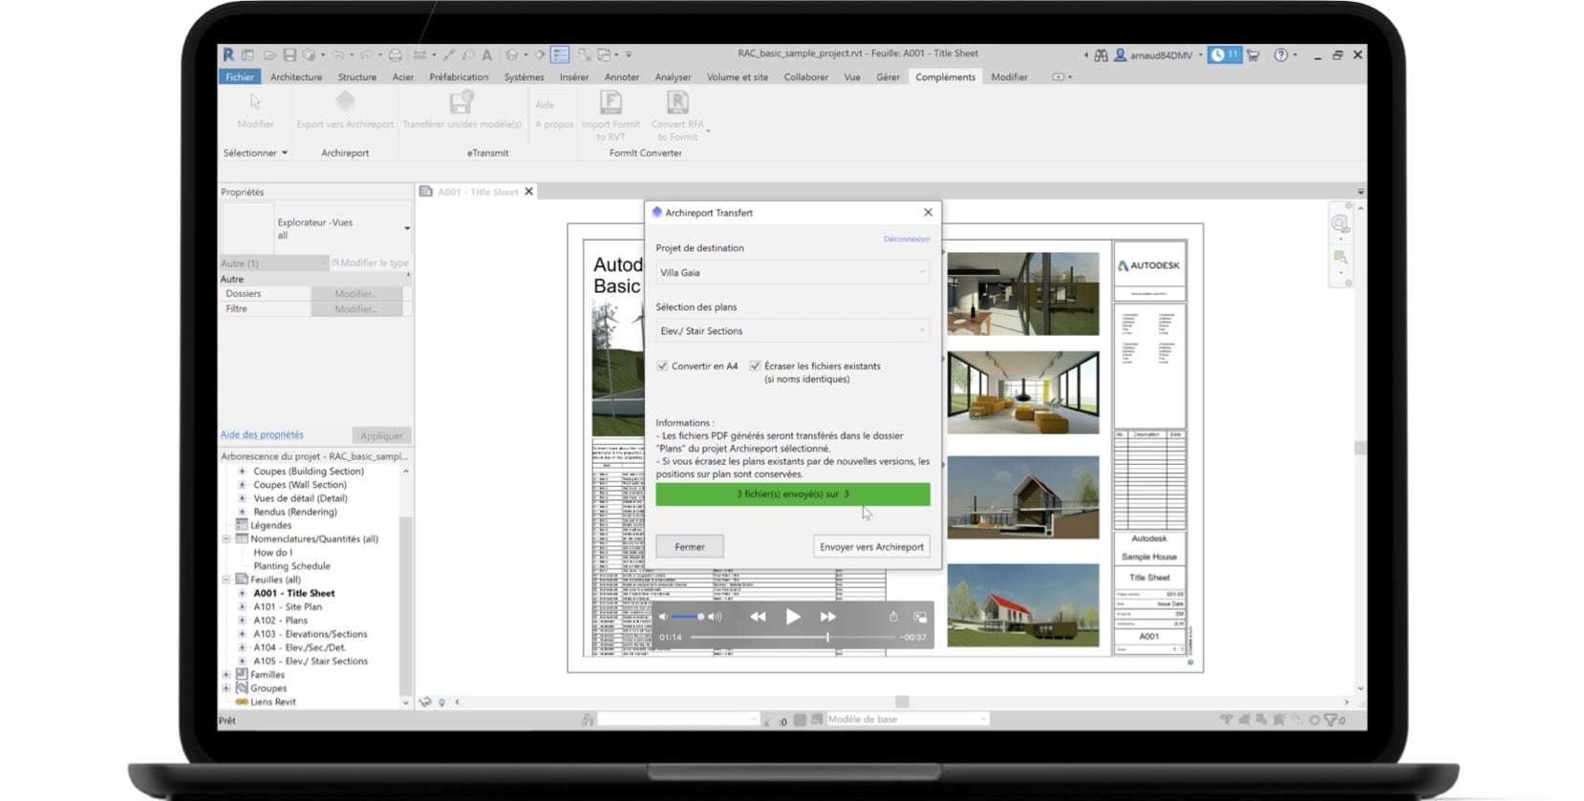Click the Appliquer button in Properties
The image size is (1584, 801).
381,435
